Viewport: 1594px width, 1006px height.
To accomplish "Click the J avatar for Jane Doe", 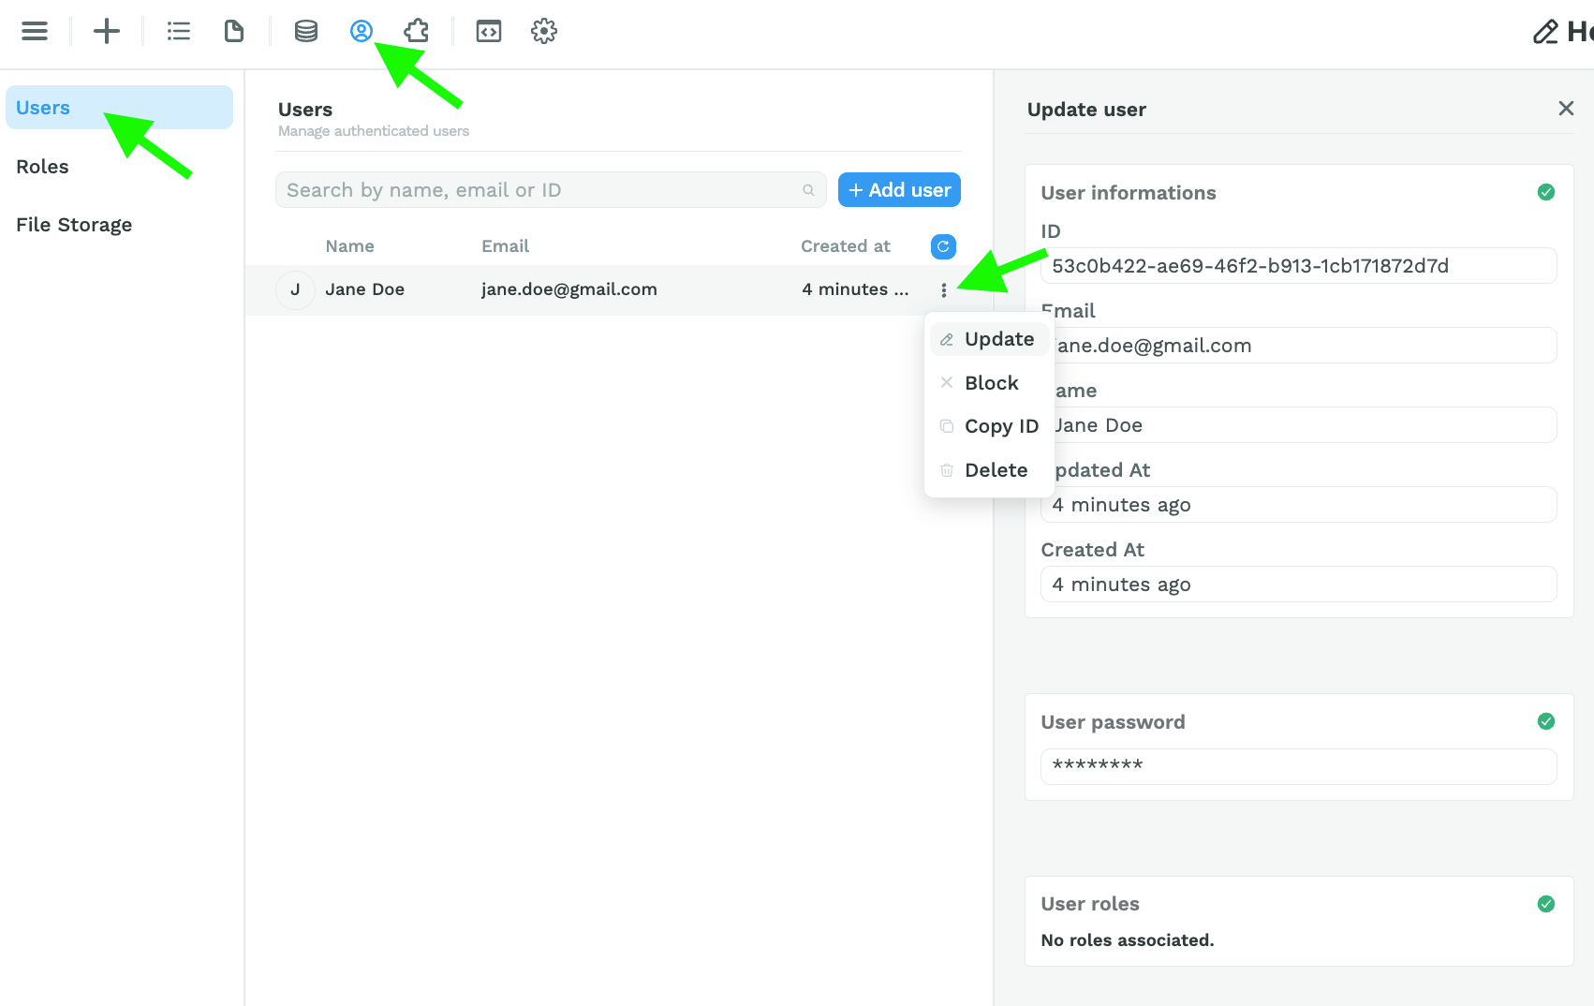I will point(295,289).
